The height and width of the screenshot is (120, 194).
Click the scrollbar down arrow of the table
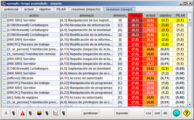point(190,104)
